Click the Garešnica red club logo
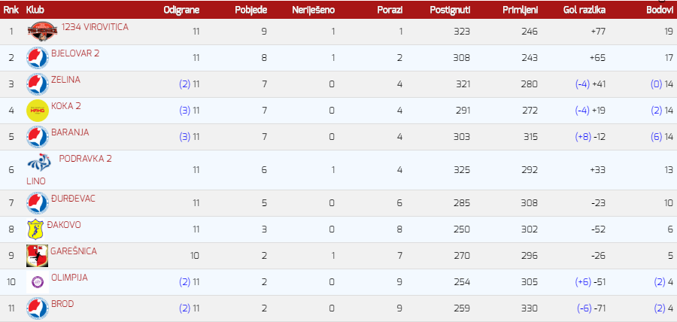Image resolution: width=677 pixels, height=322 pixels. [37, 256]
